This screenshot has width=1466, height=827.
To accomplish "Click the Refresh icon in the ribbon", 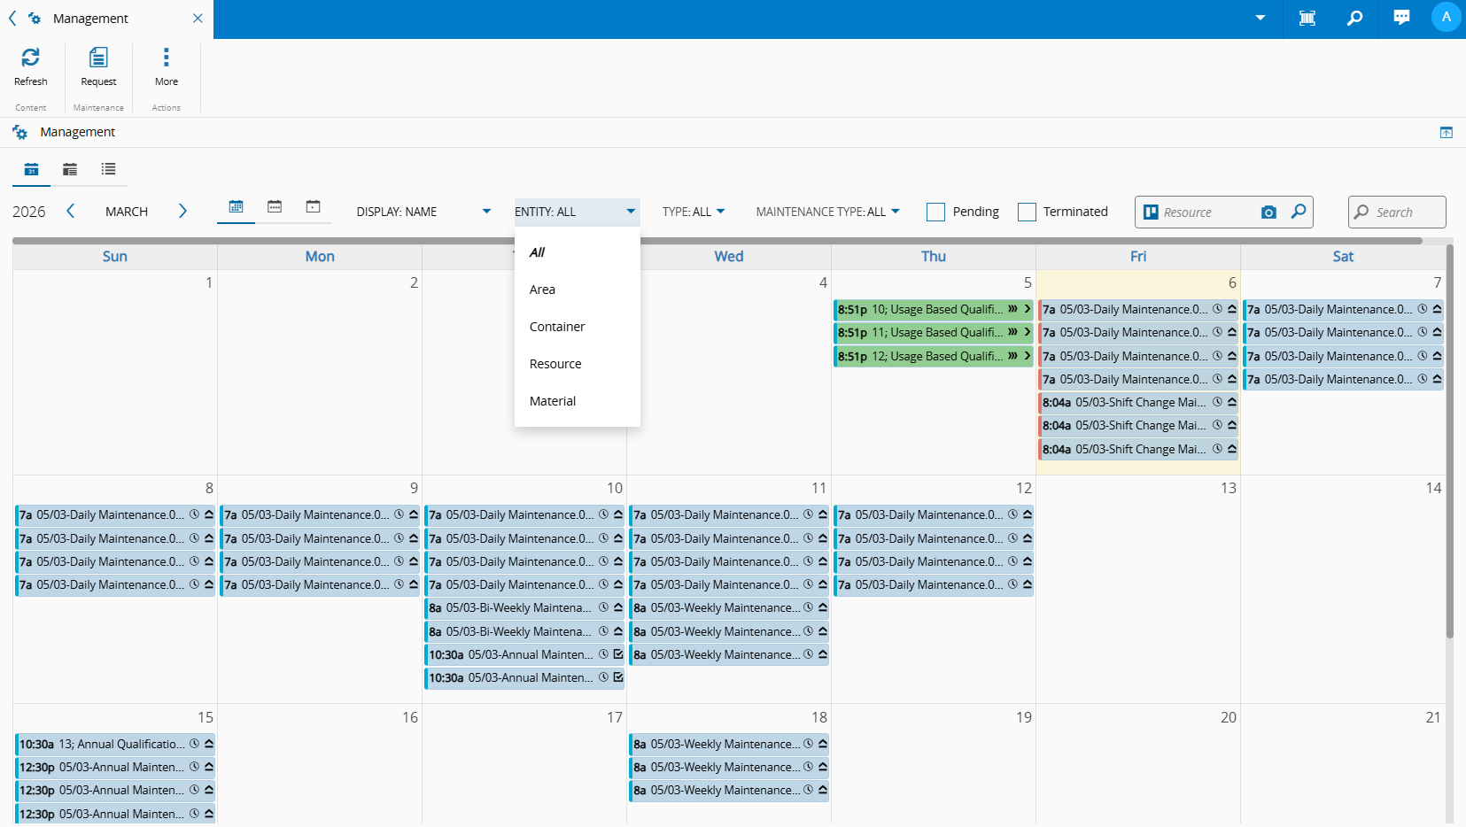I will pos(30,58).
